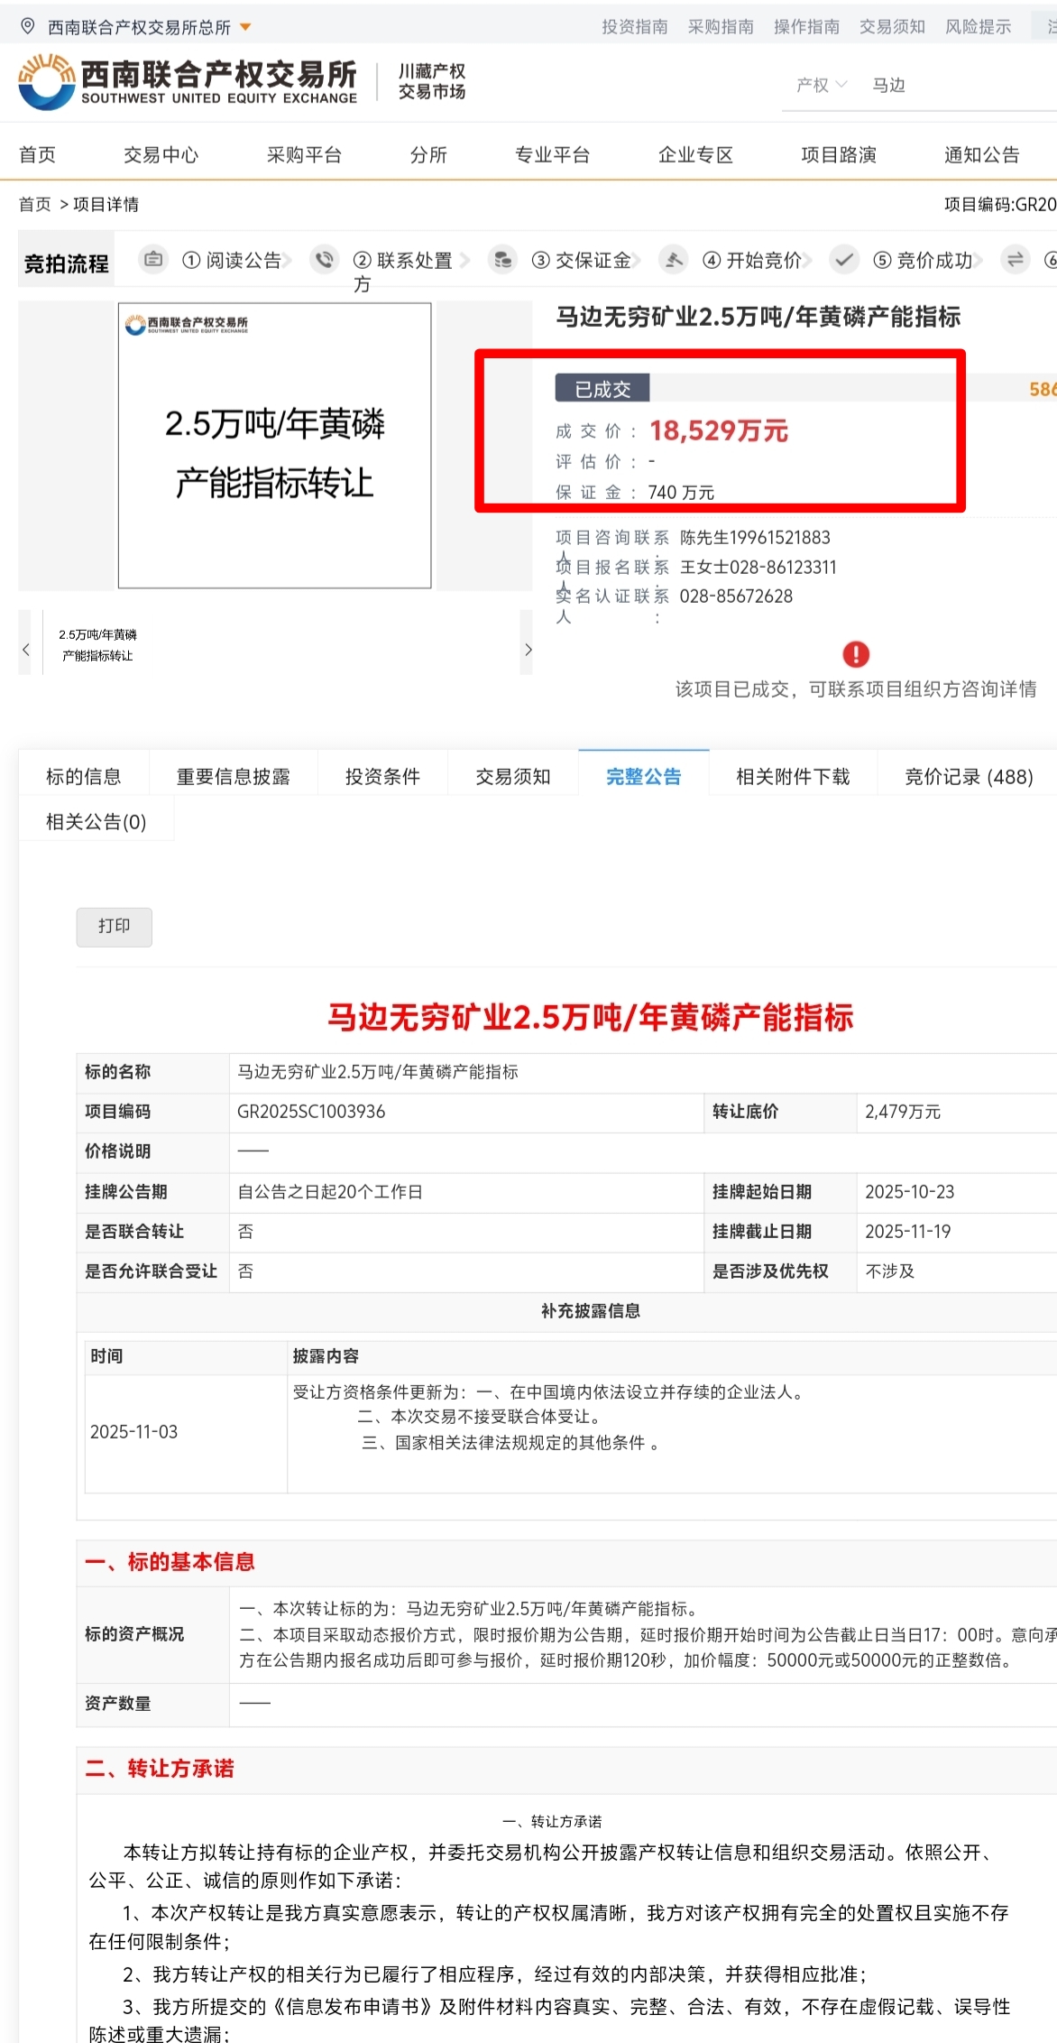1057x2043 pixels.
Task: Click the 竞价成功 checkmark step icon
Action: click(843, 260)
